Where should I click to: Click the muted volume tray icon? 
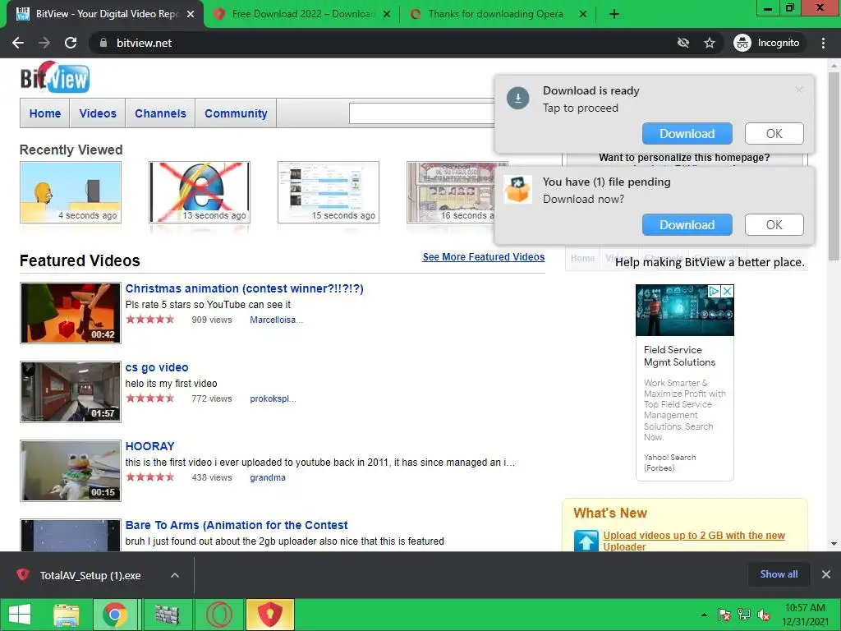coord(764,615)
